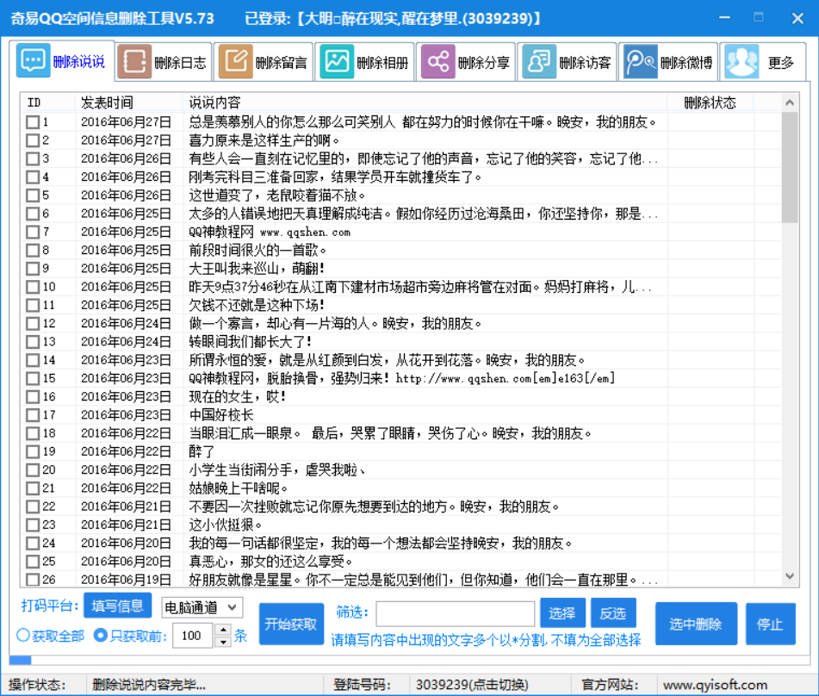This screenshot has height=696, width=819.
Task: Select the row 中国好校长
Action: (x=402, y=415)
